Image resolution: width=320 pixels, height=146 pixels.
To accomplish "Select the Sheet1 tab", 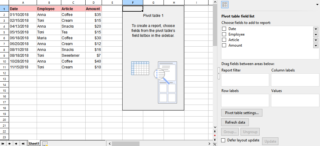I will 34,144.
